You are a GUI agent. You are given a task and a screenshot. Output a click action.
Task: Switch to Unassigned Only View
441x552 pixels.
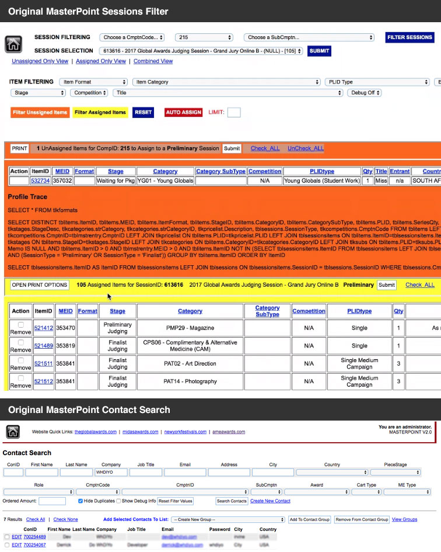point(40,61)
